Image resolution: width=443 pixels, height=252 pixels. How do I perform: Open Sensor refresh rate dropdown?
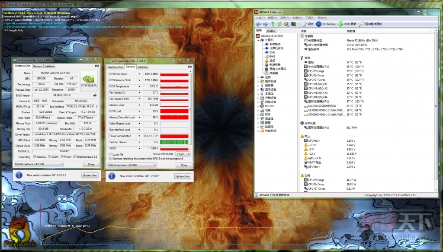point(183,154)
